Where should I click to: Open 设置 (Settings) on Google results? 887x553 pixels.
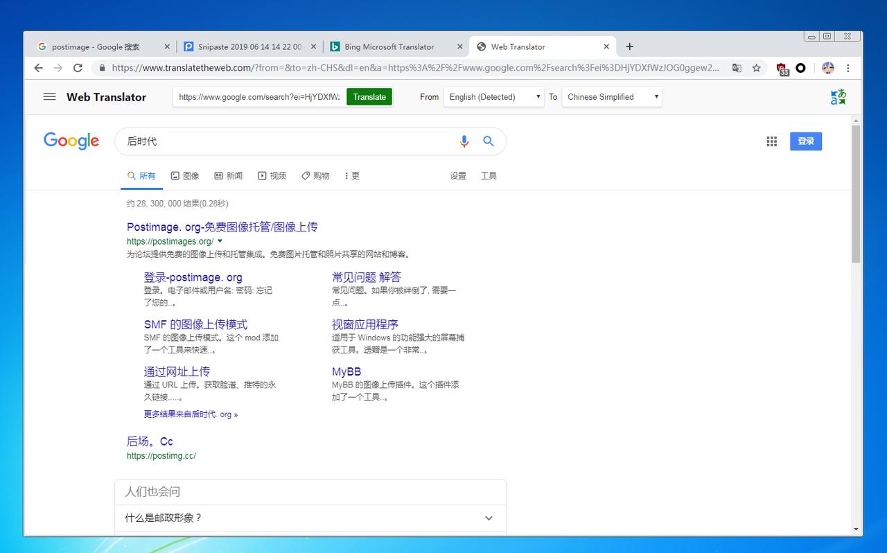coord(458,176)
